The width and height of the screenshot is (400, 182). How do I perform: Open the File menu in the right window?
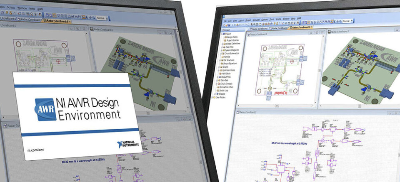click(x=225, y=21)
